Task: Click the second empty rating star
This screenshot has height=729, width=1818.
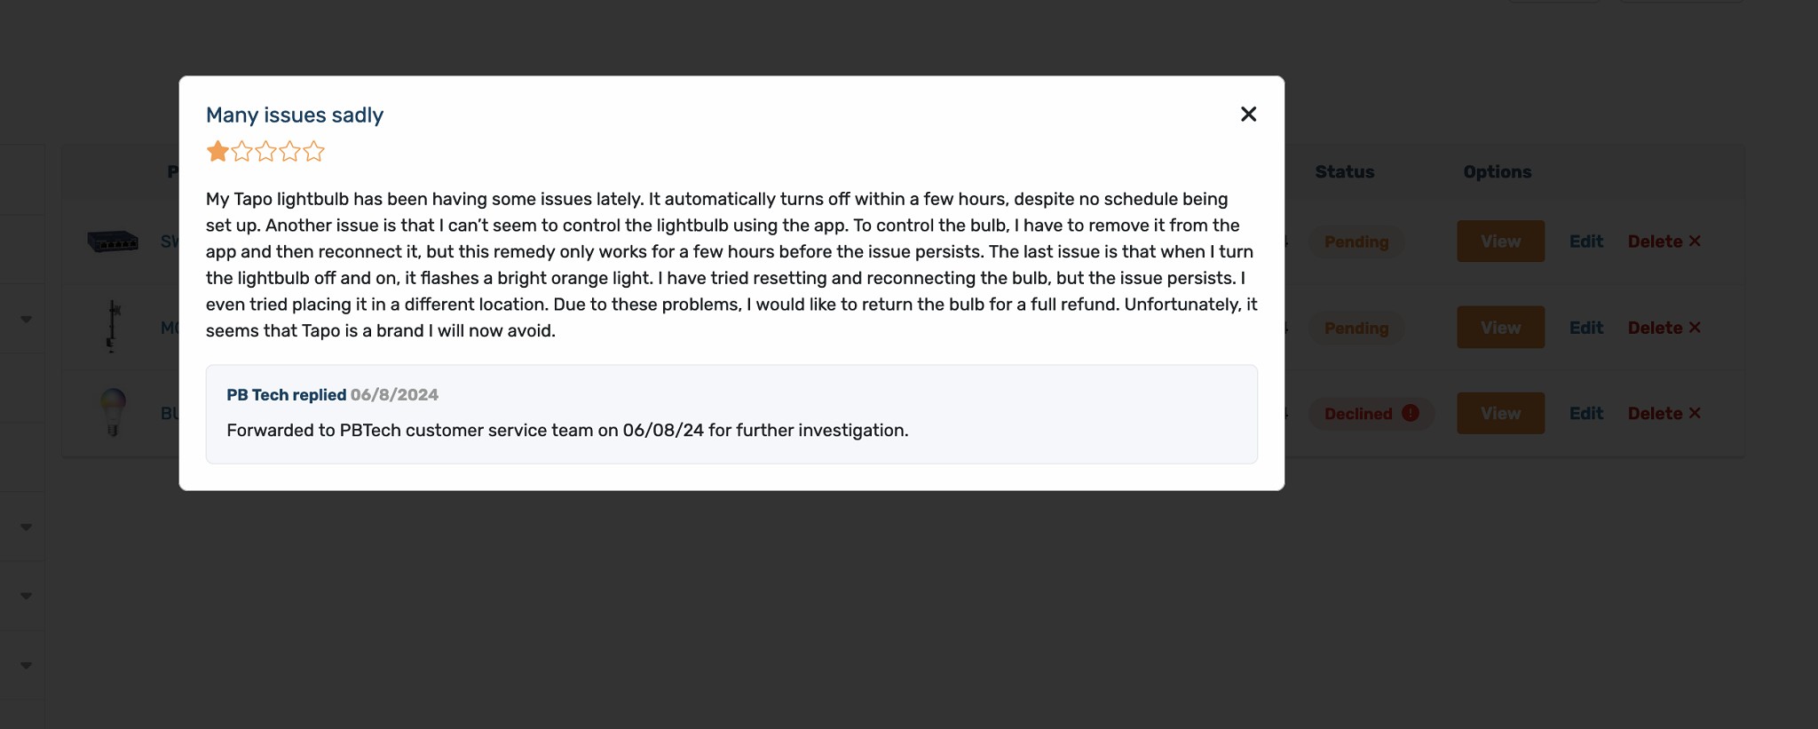Action: [x=241, y=152]
